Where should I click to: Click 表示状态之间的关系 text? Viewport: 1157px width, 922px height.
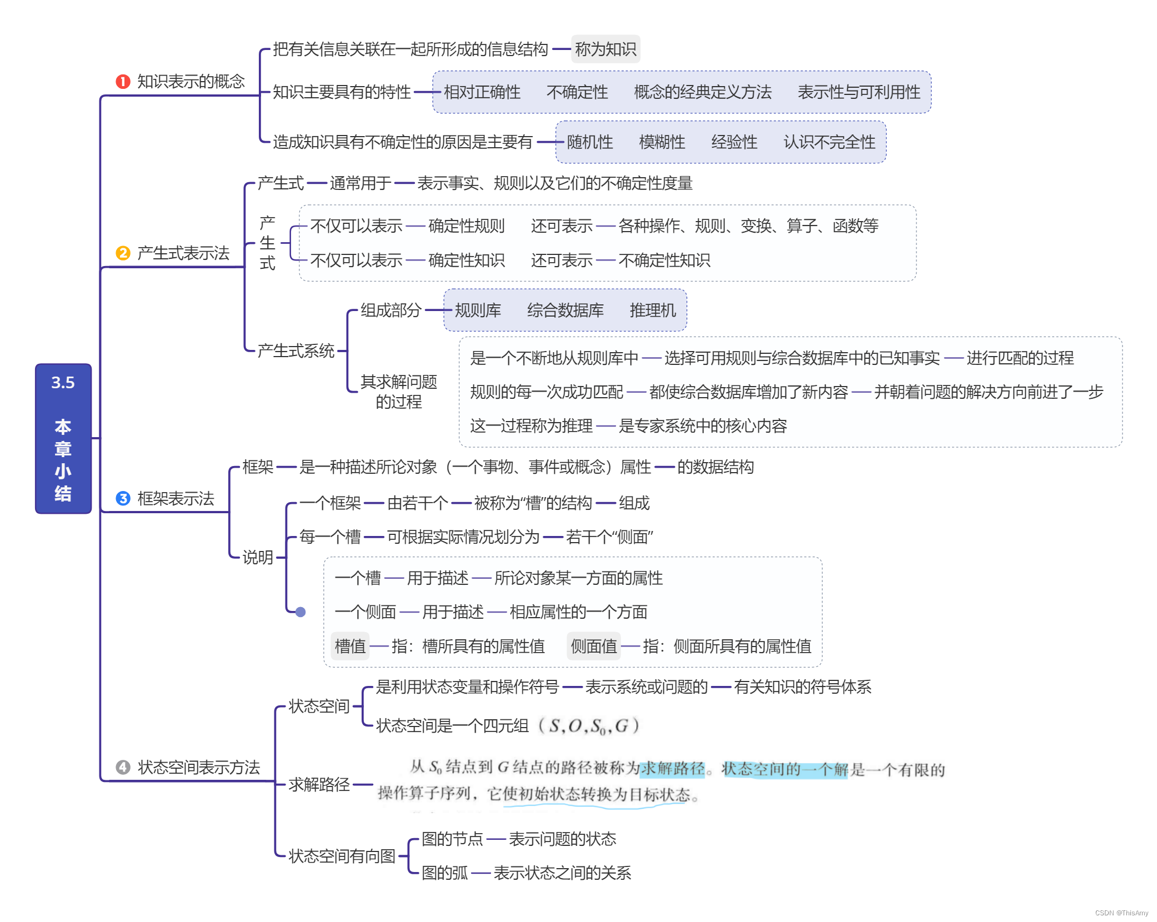point(562,873)
